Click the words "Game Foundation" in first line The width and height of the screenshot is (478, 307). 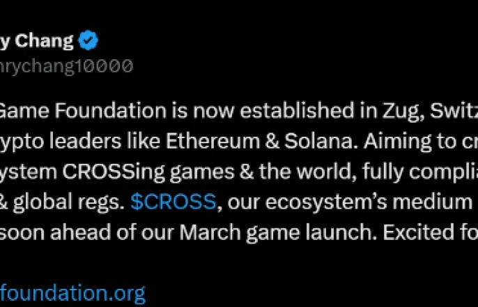83,111
